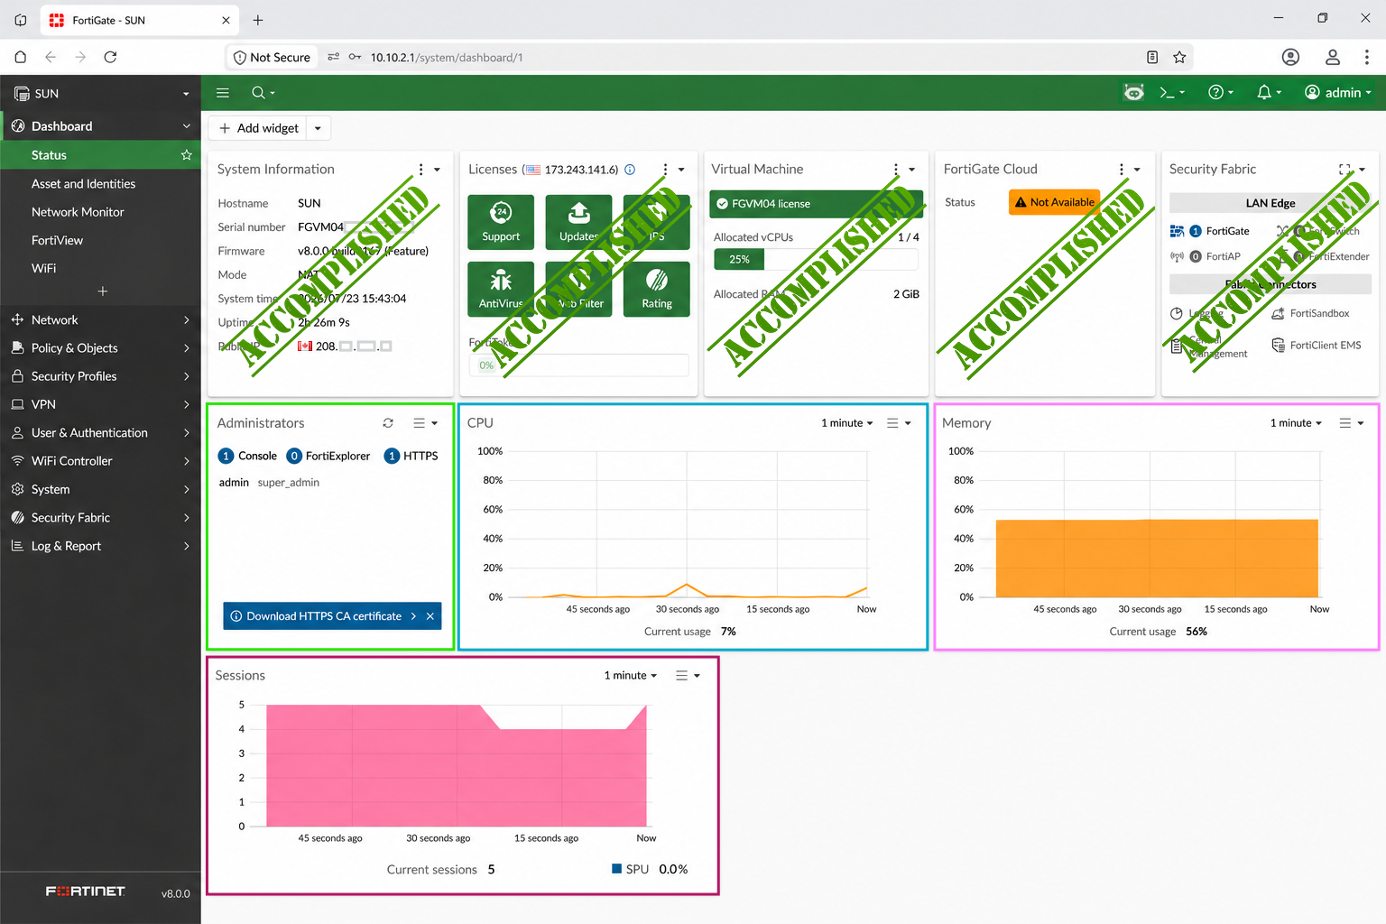Open the reader view icon in address bar

pyautogui.click(x=1152, y=57)
